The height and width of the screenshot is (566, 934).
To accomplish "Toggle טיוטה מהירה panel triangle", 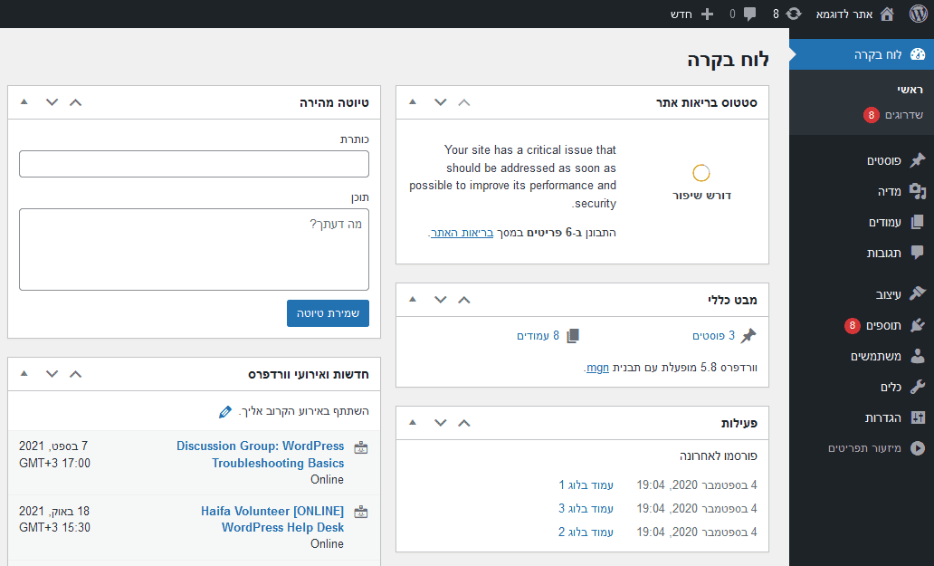I will [24, 101].
